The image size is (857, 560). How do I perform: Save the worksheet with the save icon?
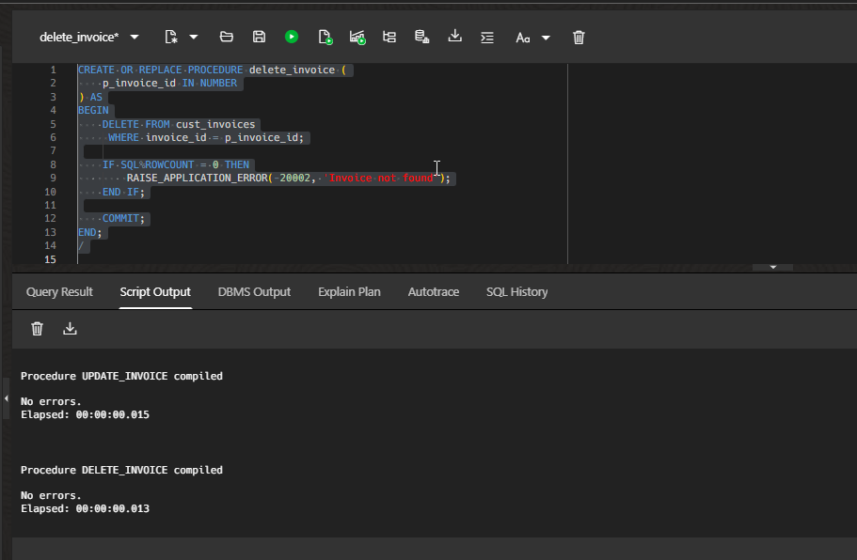(x=259, y=37)
